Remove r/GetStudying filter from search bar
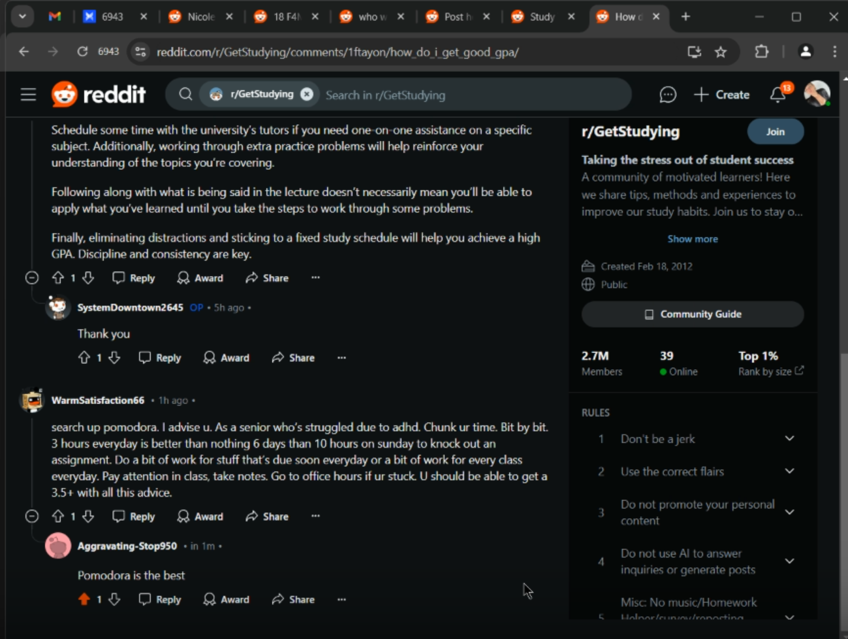 tap(306, 94)
